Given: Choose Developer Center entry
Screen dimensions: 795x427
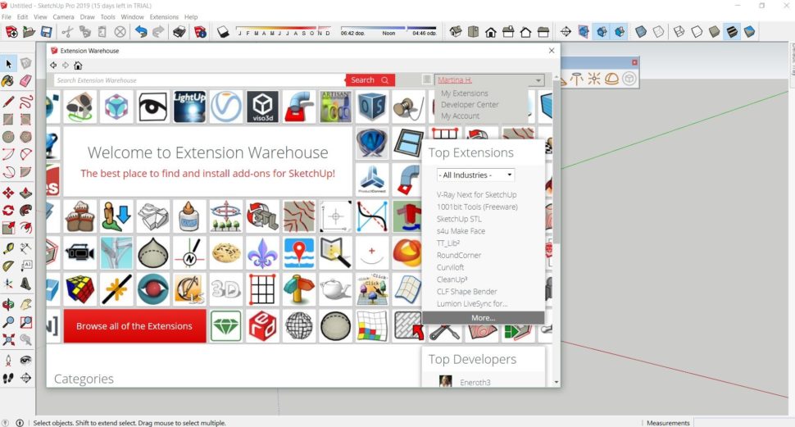Looking at the screenshot, I should tap(470, 104).
